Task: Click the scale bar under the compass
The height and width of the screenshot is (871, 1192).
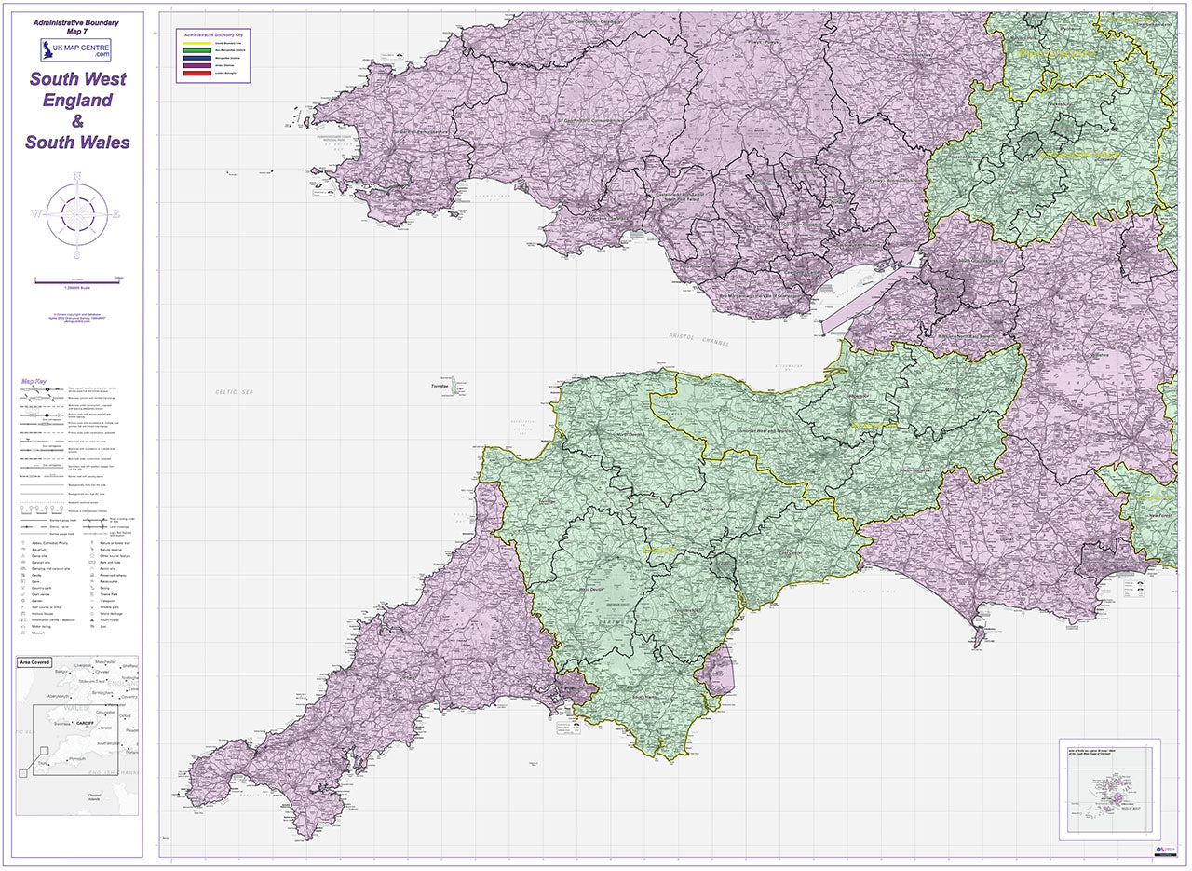Action: coord(77,279)
